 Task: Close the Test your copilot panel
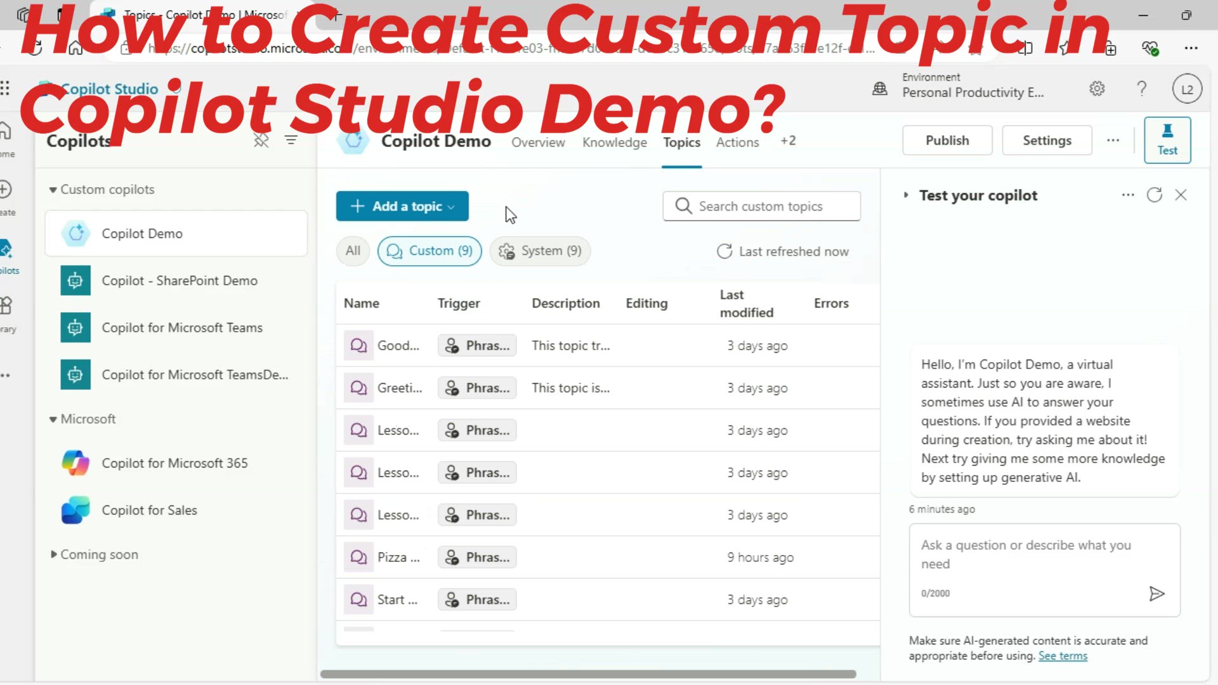[x=1181, y=195]
